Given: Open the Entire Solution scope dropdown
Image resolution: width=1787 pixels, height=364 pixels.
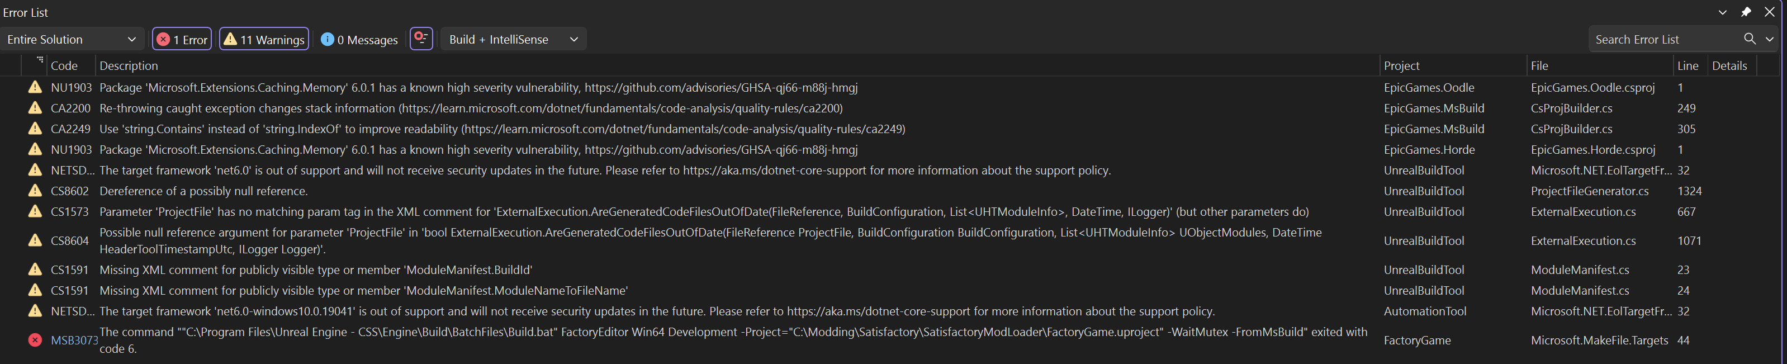Looking at the screenshot, I should [72, 40].
